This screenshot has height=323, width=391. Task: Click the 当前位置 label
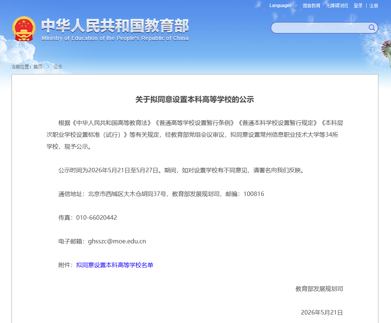(21, 67)
